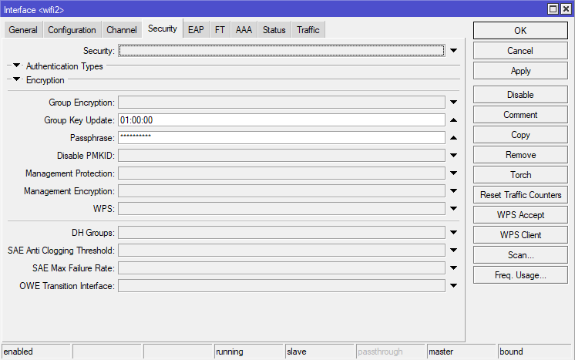The image size is (575, 360).
Task: Expand OWE Transition Interface arrow
Action: coord(454,286)
